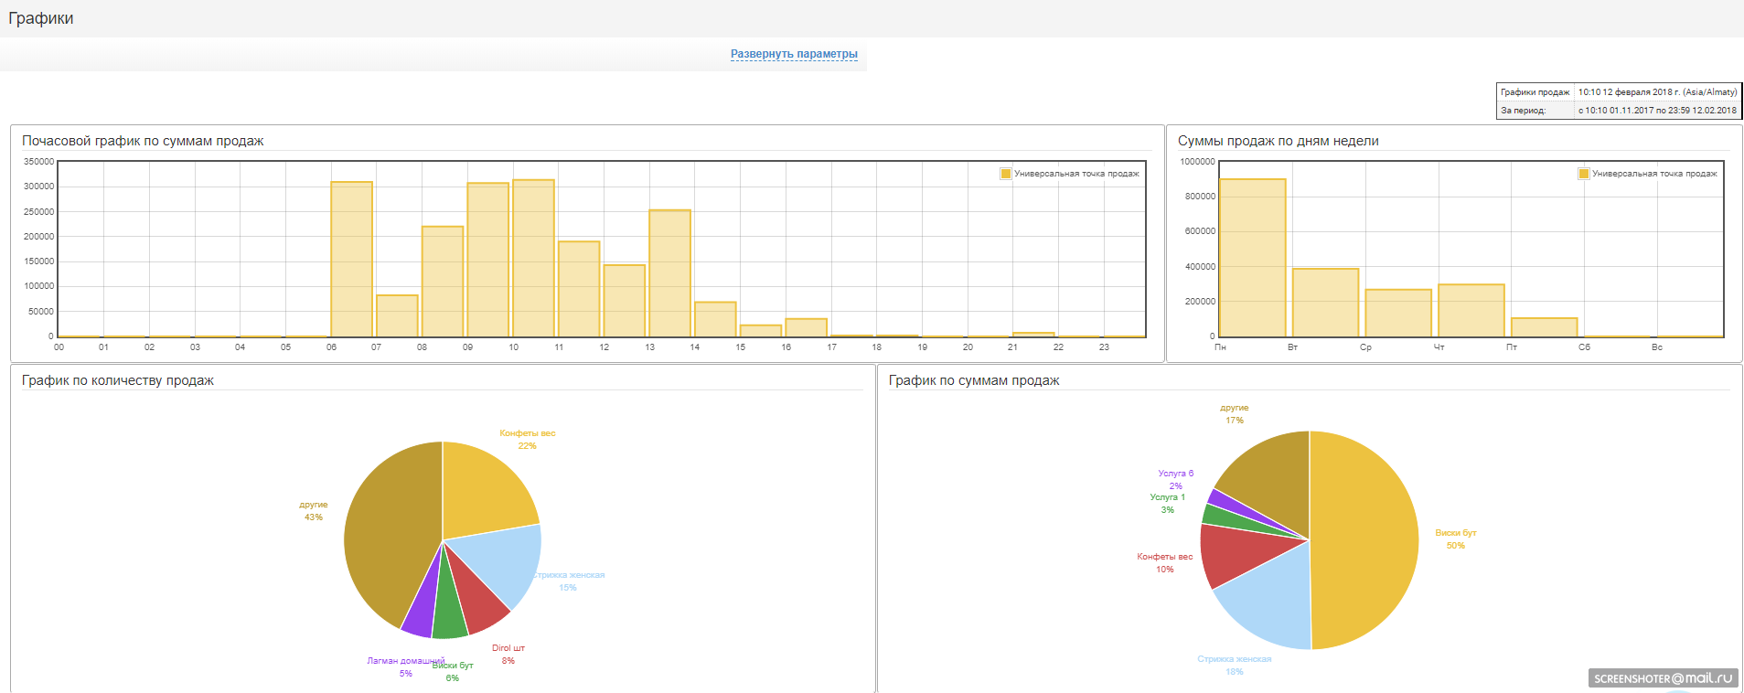Click the hour 13 bar in hourly chart

[x=669, y=274]
